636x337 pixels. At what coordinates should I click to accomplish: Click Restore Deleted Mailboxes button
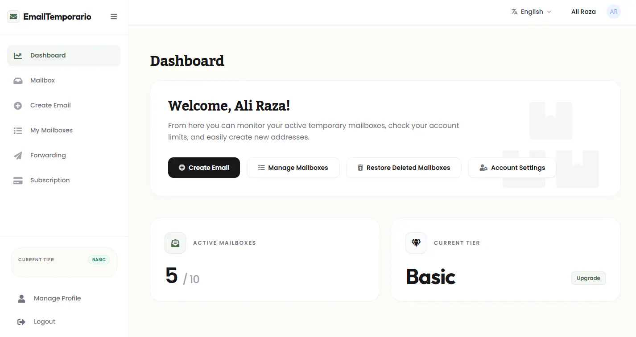(x=404, y=168)
